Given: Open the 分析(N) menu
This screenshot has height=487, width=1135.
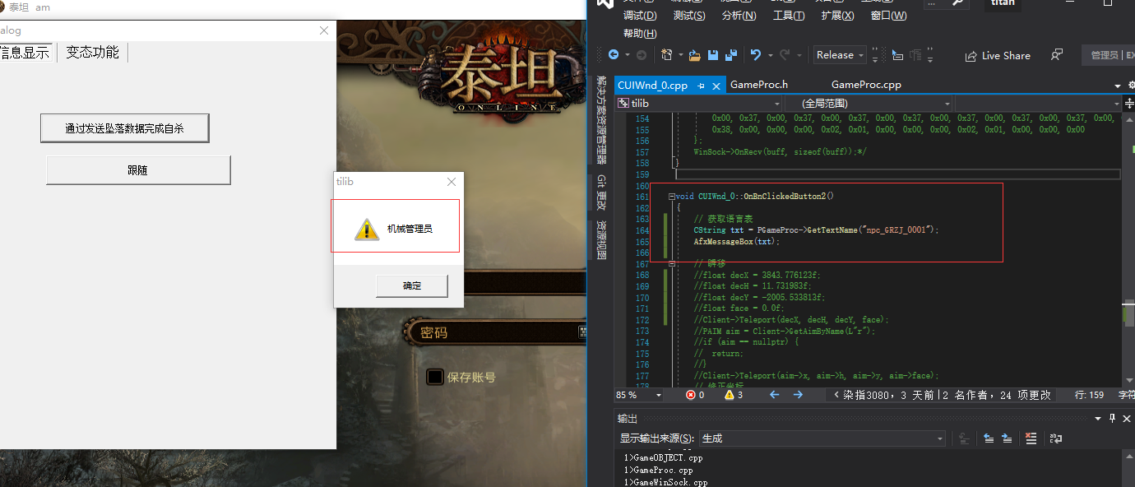Looking at the screenshot, I should click(x=739, y=16).
